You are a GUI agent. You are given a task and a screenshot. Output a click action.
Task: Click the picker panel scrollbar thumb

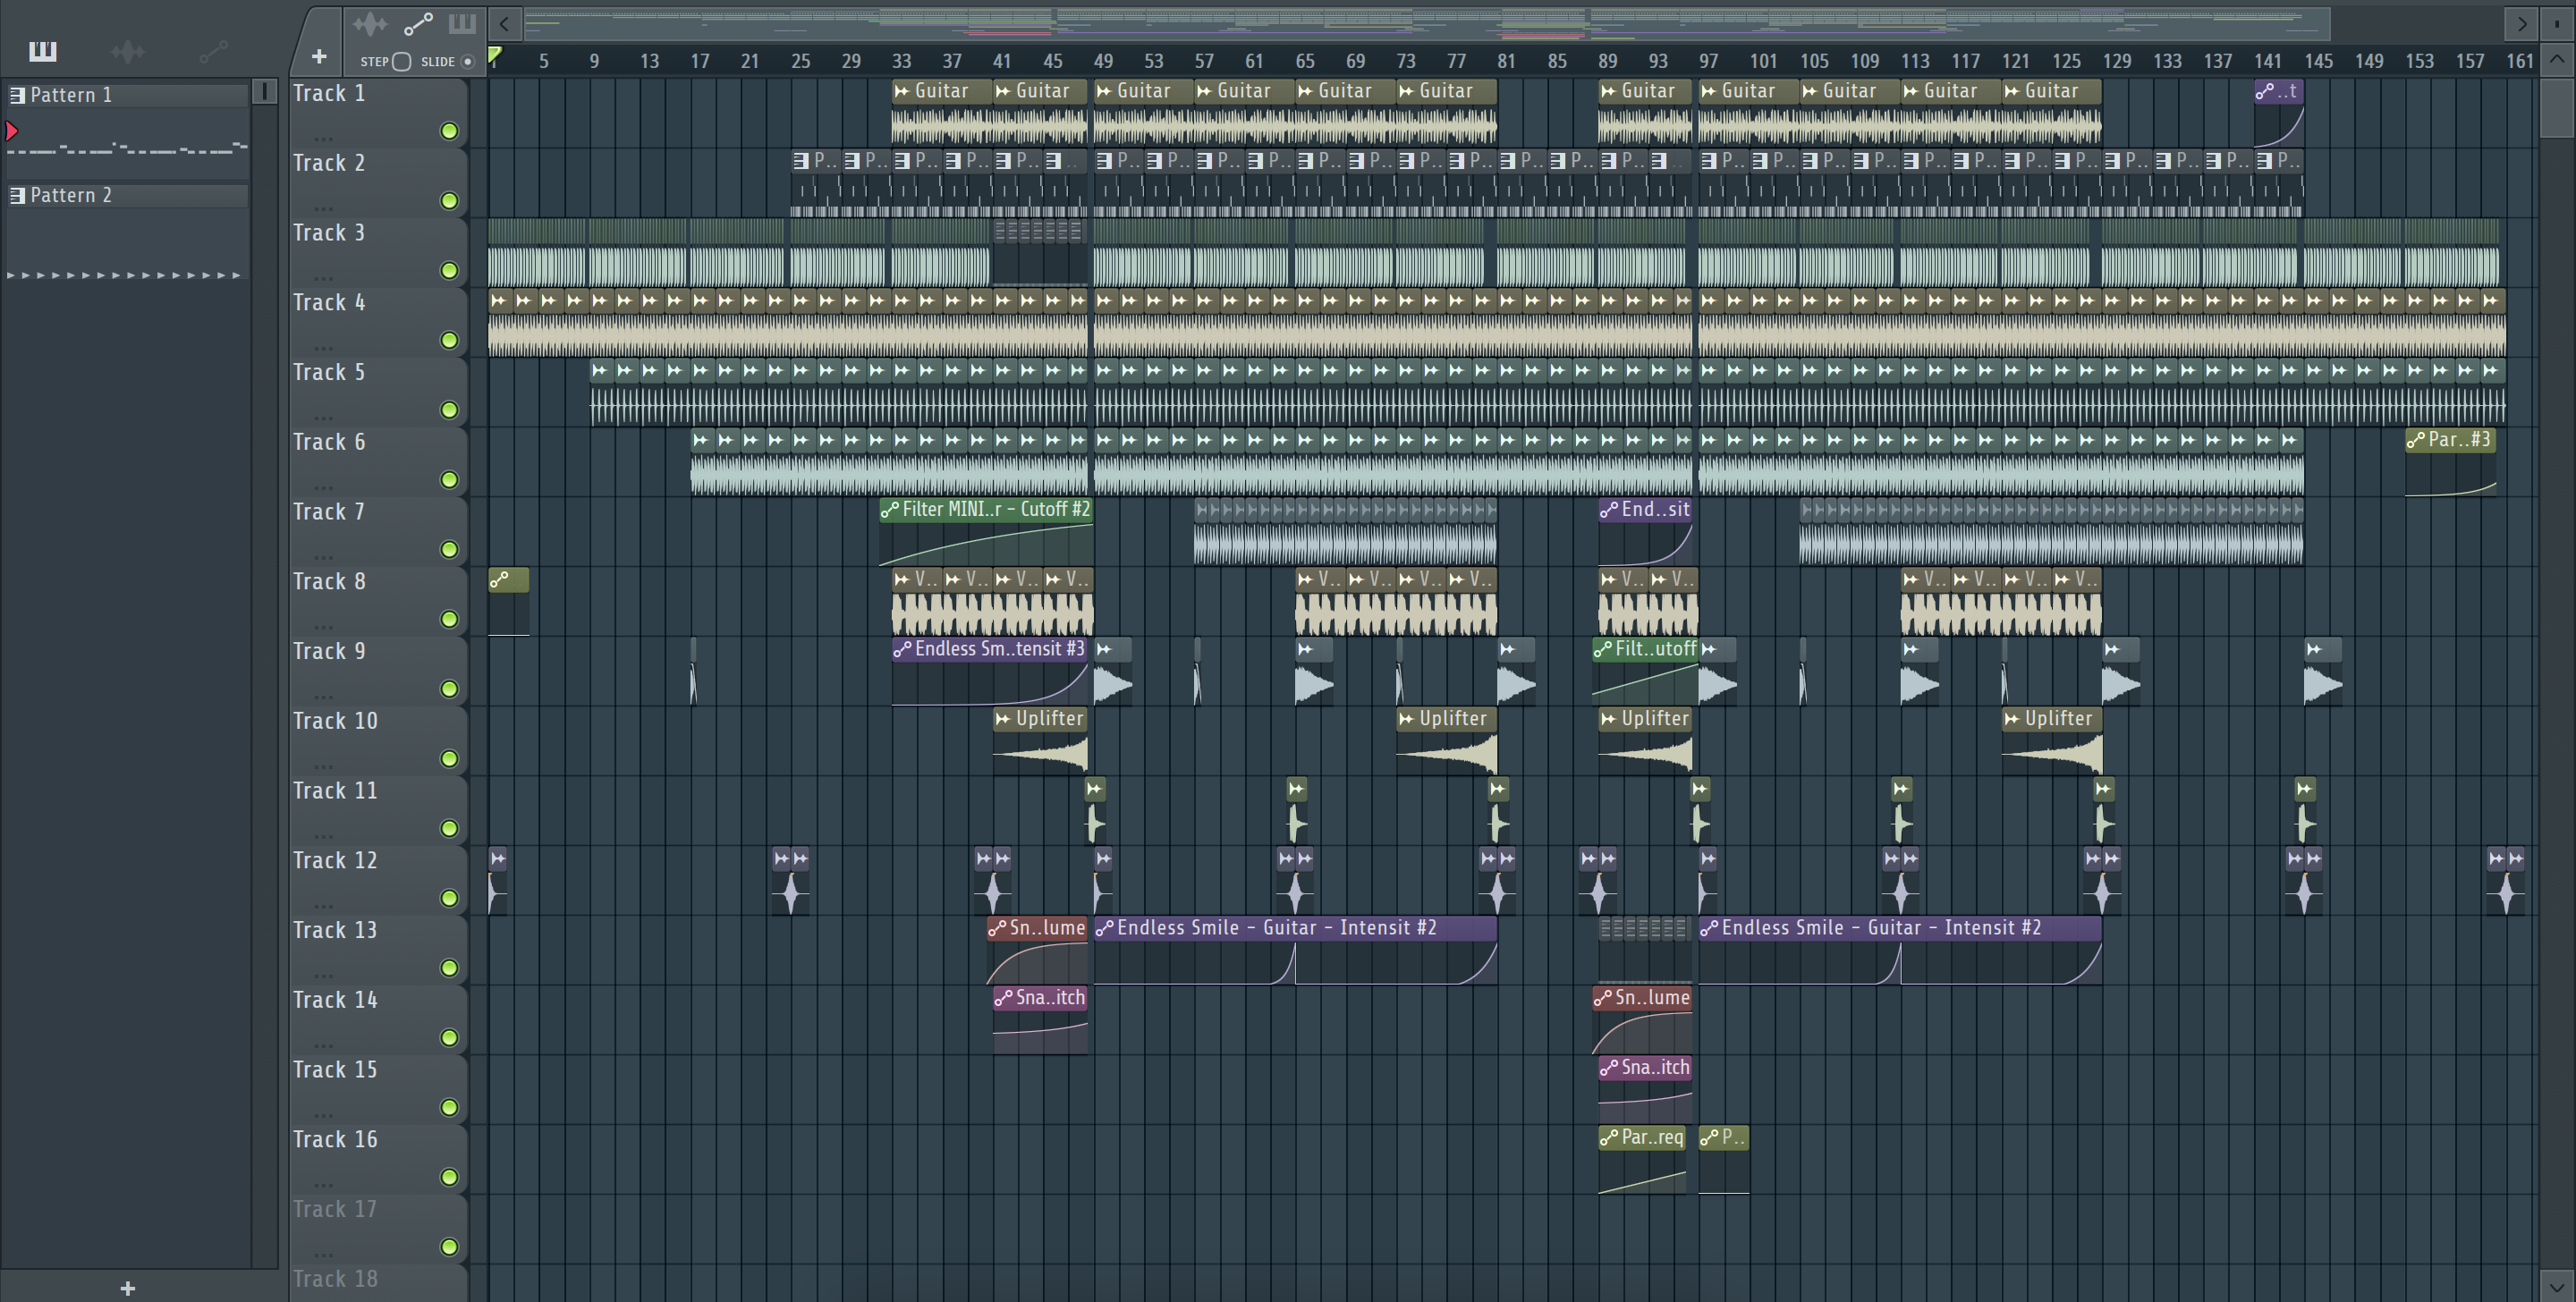click(264, 92)
